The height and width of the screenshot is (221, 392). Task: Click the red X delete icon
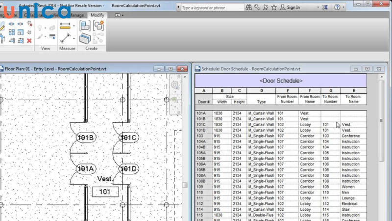[29, 40]
